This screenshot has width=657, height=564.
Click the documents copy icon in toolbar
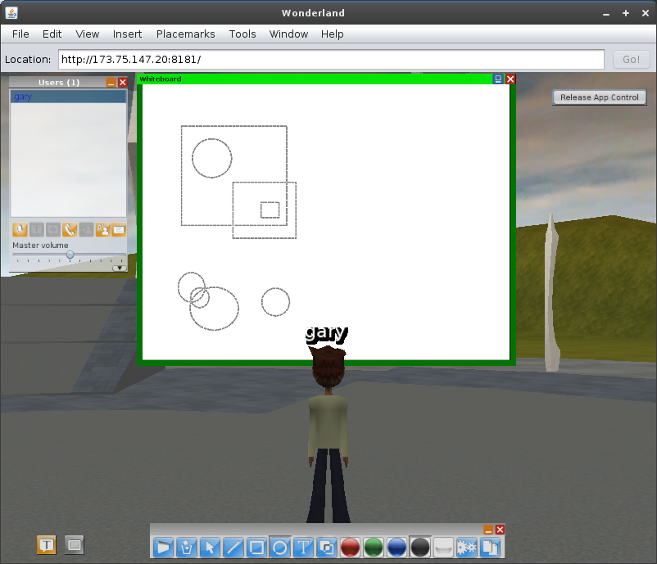pos(490,547)
